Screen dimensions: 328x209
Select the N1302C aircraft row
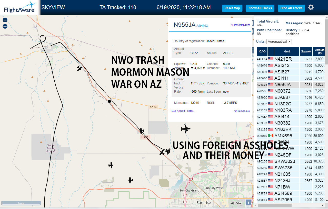coord(291,104)
